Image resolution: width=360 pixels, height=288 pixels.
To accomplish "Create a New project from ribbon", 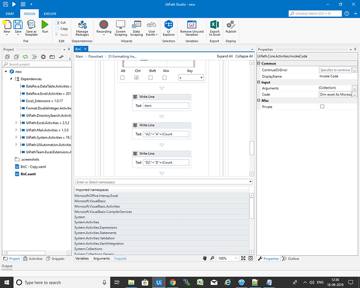I will click(7, 28).
